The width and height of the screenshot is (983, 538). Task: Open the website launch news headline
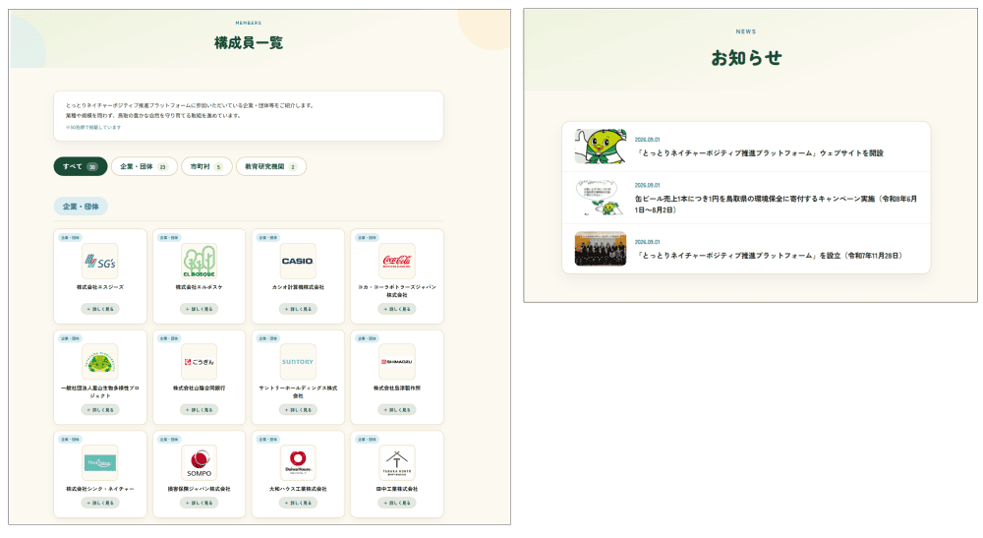760,153
